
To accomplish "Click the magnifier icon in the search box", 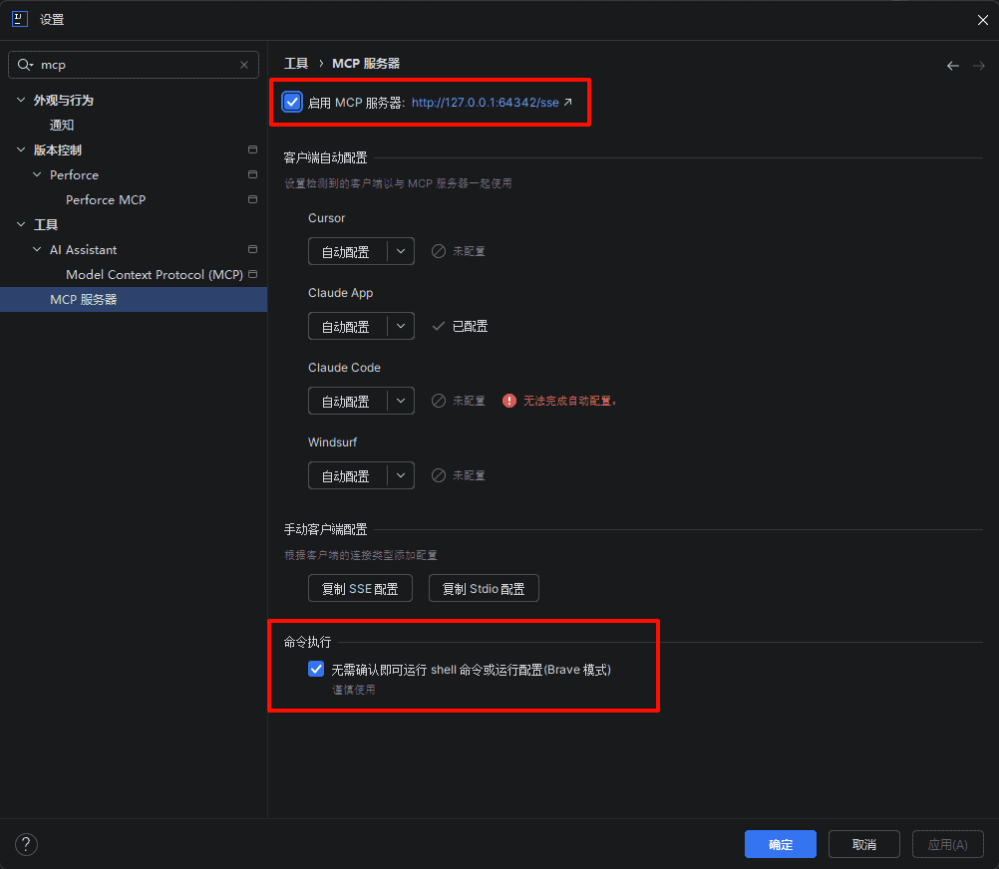I will point(24,64).
